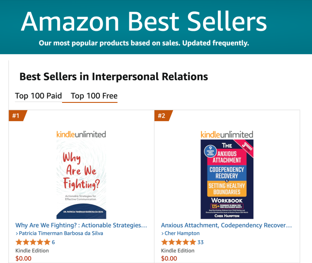Click the $0.00 price of the second book
The width and height of the screenshot is (312, 263).
pos(169,258)
